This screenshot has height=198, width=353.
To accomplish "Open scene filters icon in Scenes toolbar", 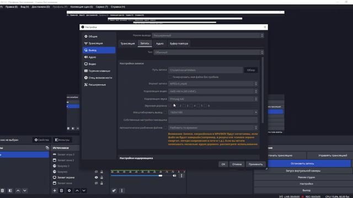I will pyautogui.click(x=10, y=191).
